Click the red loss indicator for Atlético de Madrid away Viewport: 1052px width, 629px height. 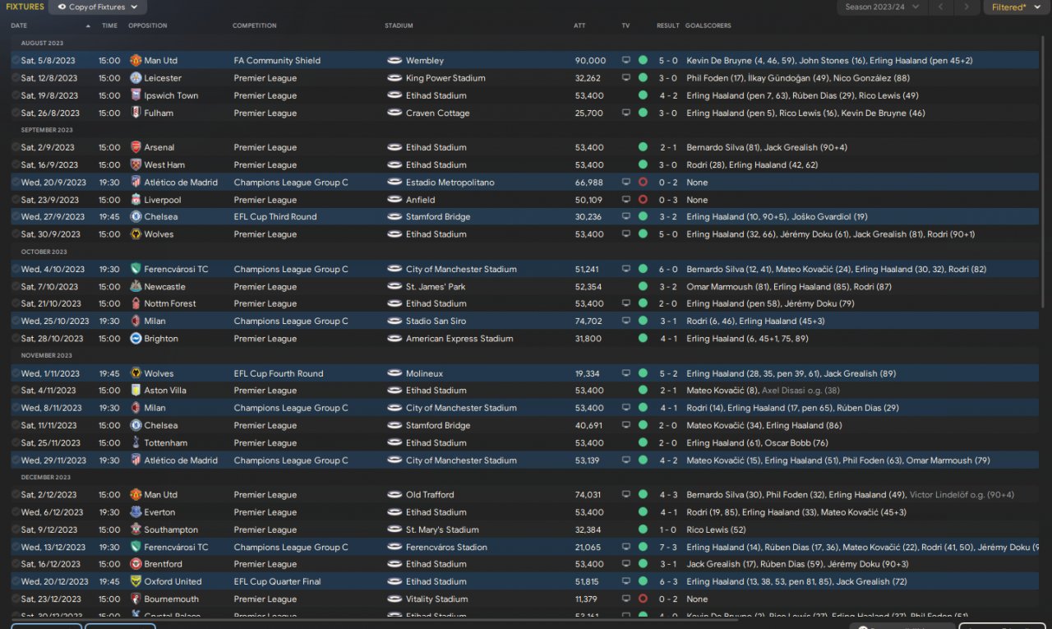[x=643, y=183]
